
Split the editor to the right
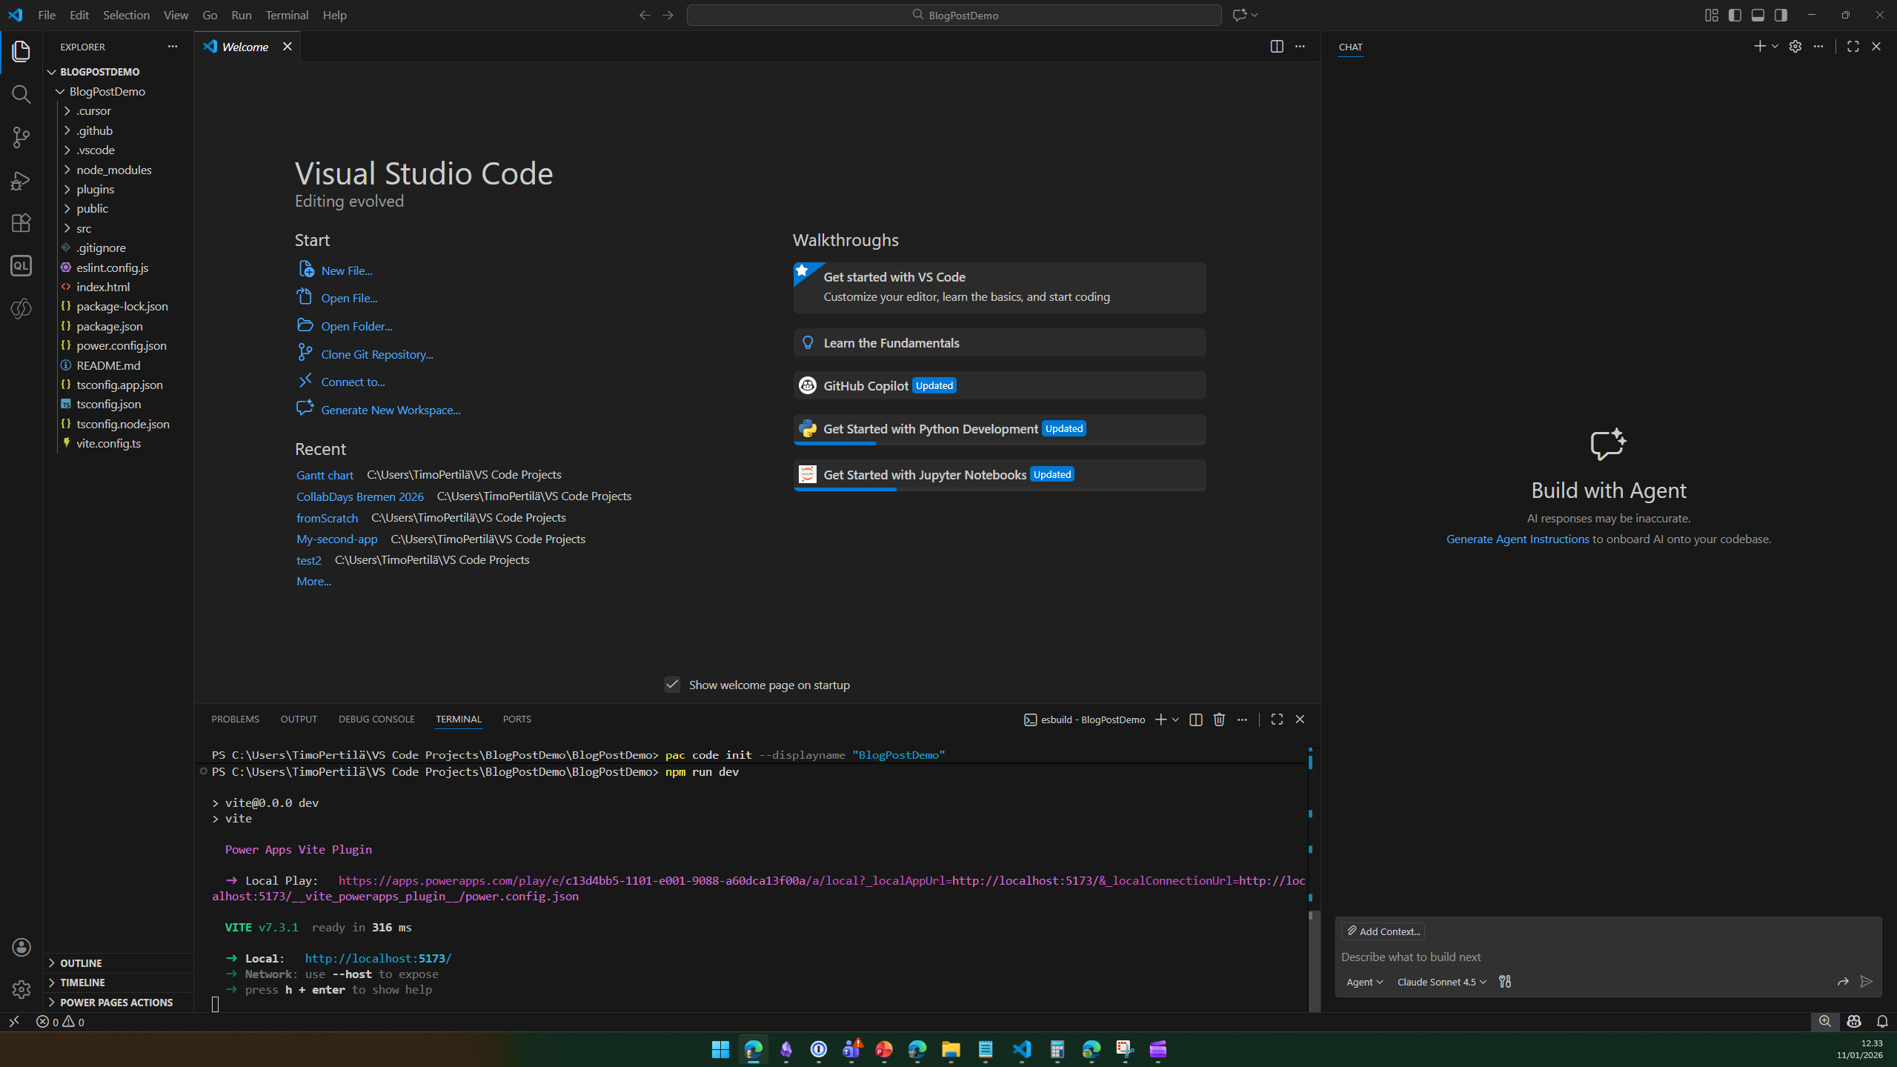coord(1276,47)
